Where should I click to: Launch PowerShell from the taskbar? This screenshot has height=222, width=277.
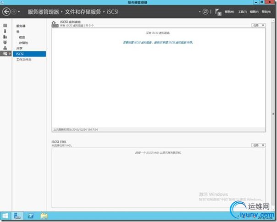[x=31, y=216]
